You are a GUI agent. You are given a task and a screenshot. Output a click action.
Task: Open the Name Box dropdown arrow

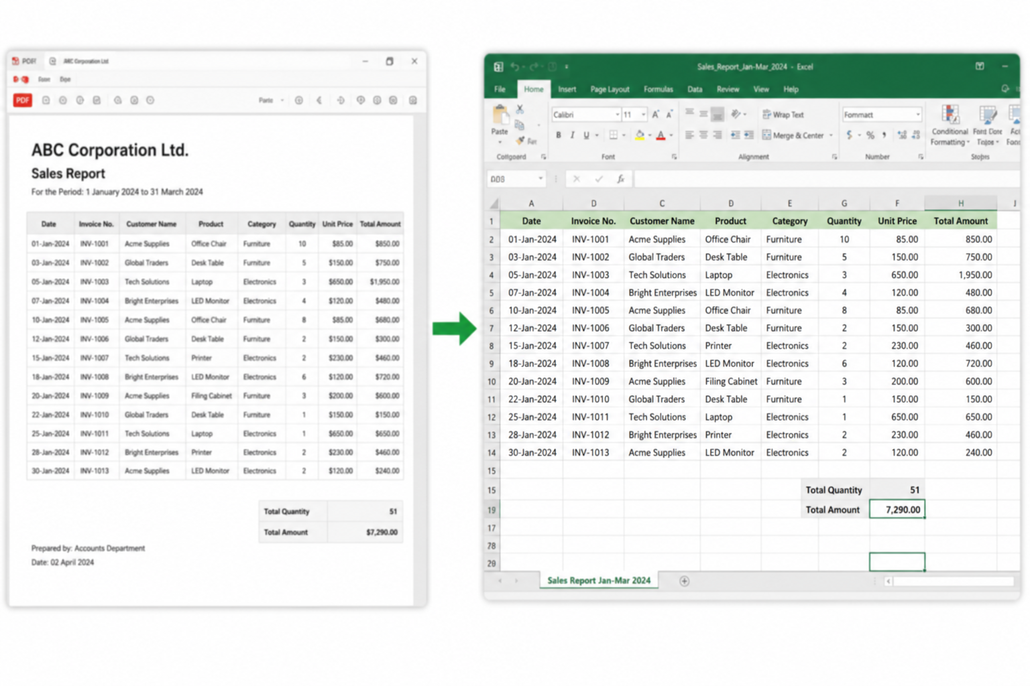point(540,179)
